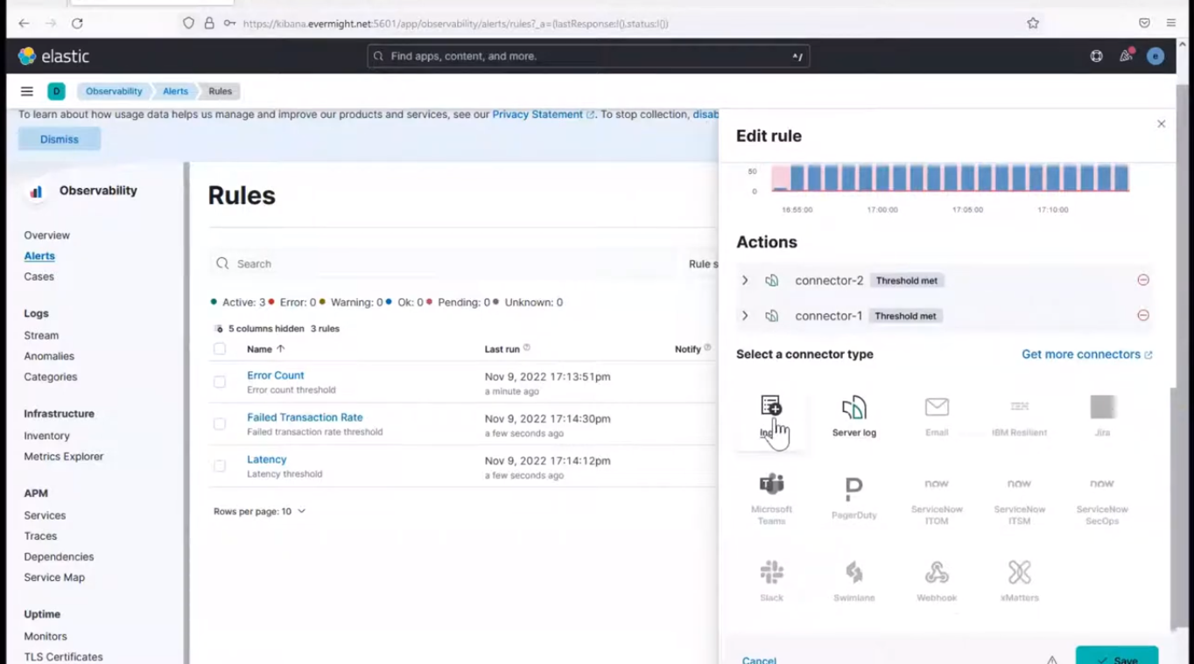This screenshot has width=1194, height=664.
Task: Select the ServiceNow ITOM connector
Action: (x=937, y=499)
